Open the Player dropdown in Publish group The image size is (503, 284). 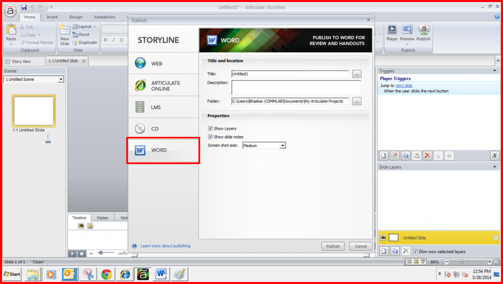point(392,34)
